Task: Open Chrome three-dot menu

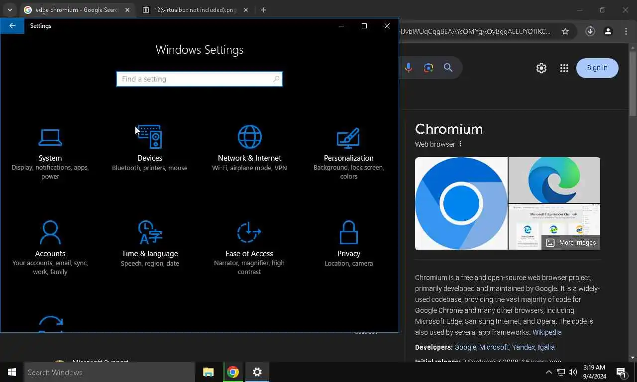Action: (x=626, y=31)
